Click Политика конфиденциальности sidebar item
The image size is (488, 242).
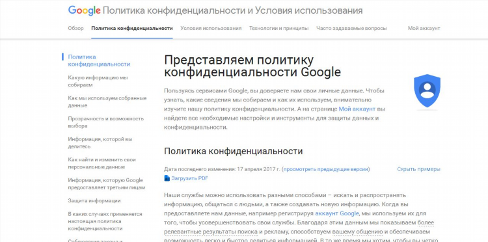(x=99, y=60)
